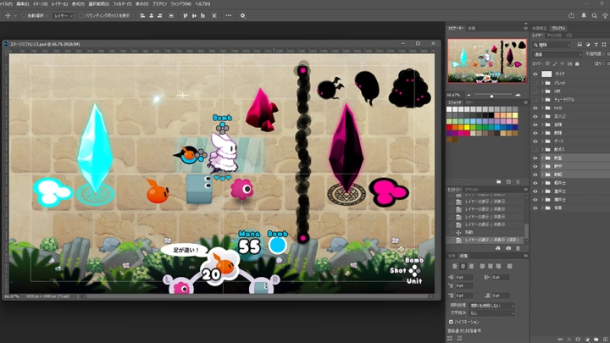Click the share icon at top right
This screenshot has width=610, height=343.
(x=572, y=15)
